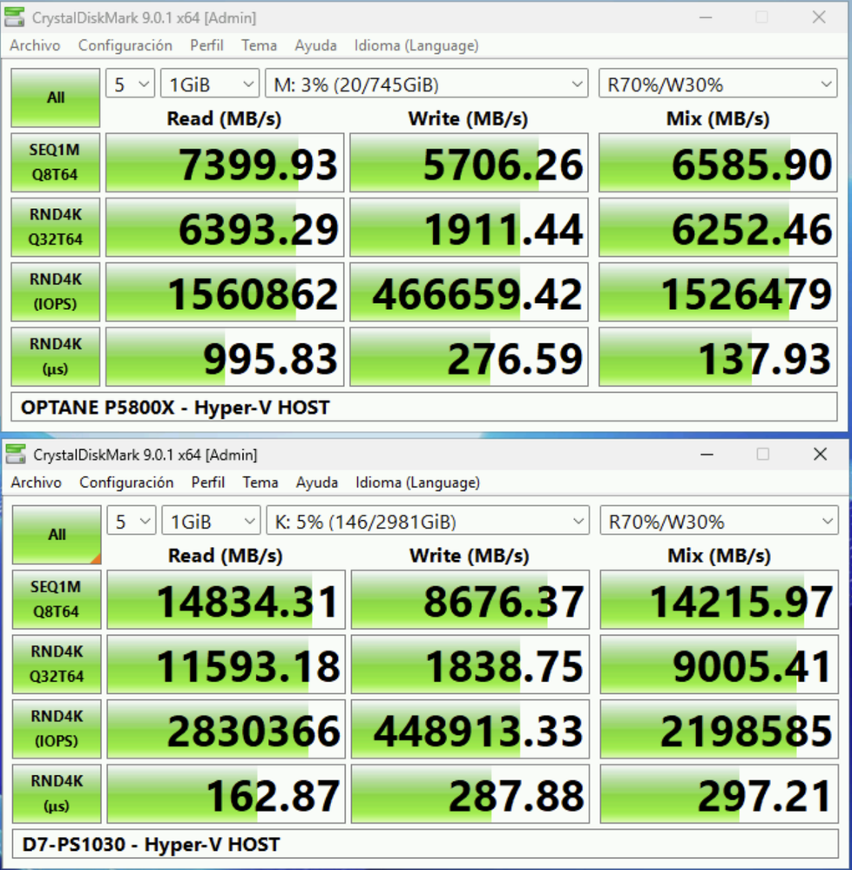Click the mix result 6585.90
Screen dimensions: 852x870
pyautogui.click(x=718, y=163)
